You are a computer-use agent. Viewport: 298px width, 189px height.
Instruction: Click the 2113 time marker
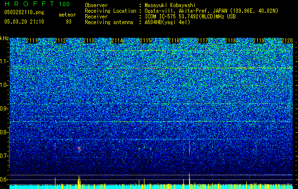(89, 41)
